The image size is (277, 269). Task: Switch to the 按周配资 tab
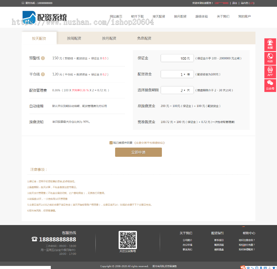(x=74, y=38)
